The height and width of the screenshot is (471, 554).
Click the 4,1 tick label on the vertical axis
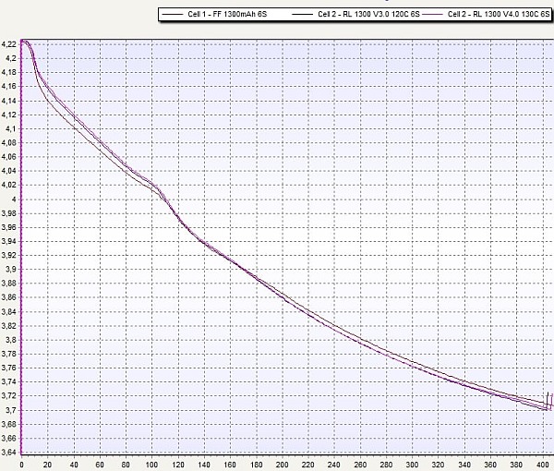10,128
